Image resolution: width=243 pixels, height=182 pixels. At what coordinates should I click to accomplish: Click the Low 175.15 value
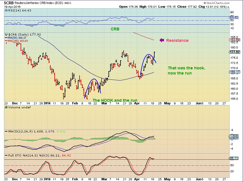[167, 7]
